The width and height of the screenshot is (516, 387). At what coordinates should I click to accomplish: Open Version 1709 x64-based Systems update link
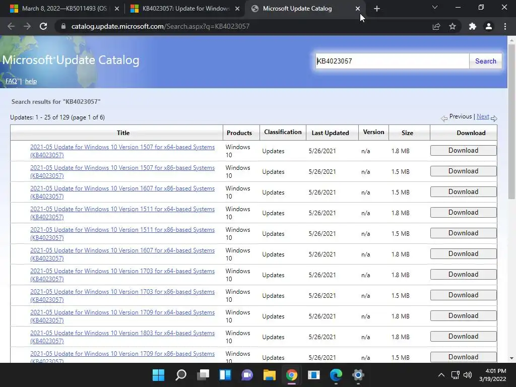(122, 316)
